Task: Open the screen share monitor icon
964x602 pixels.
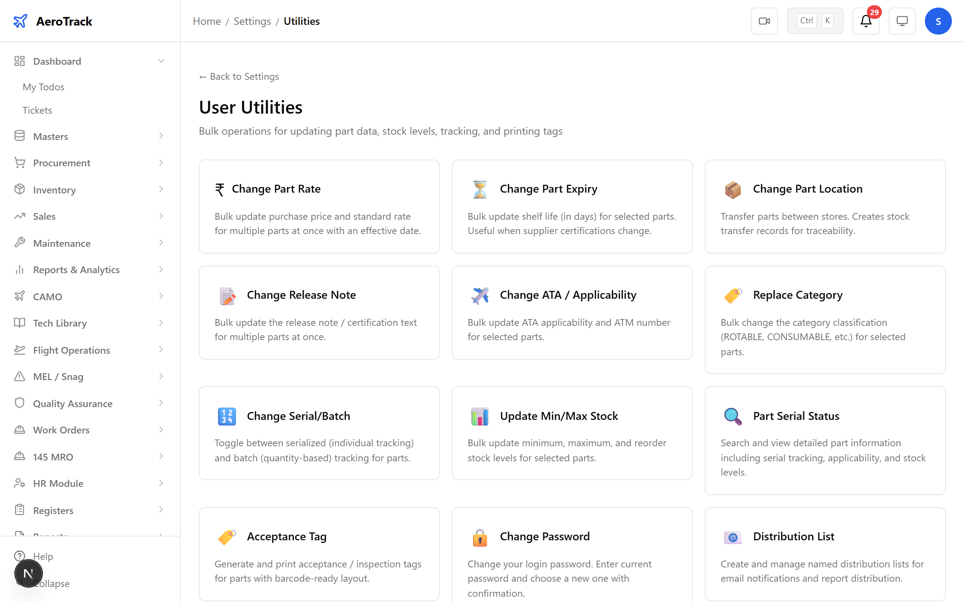Action: pos(902,21)
